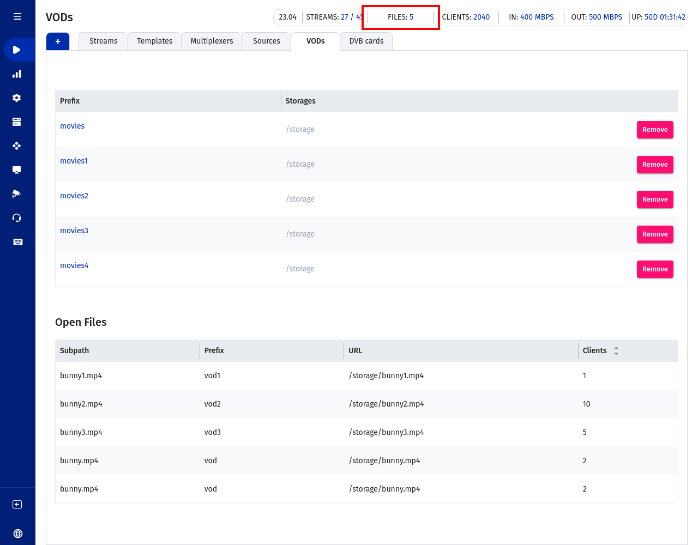Click the keyboard icon in sidebar
Screen dimensions: 698x545
click(17, 242)
